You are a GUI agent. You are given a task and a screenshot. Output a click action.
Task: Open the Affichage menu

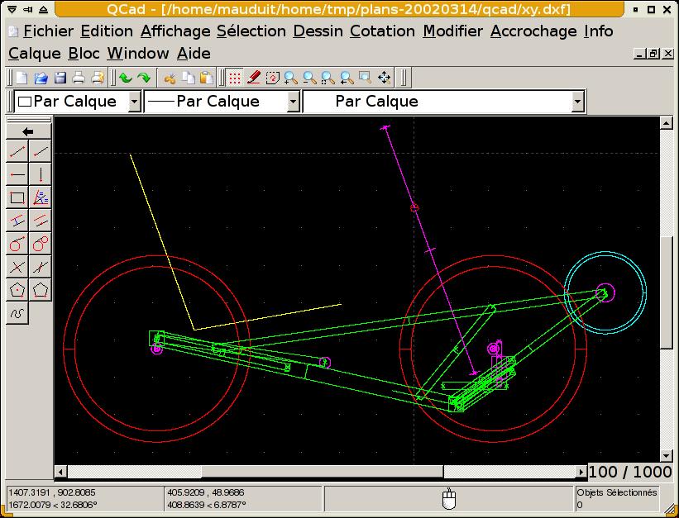[175, 31]
